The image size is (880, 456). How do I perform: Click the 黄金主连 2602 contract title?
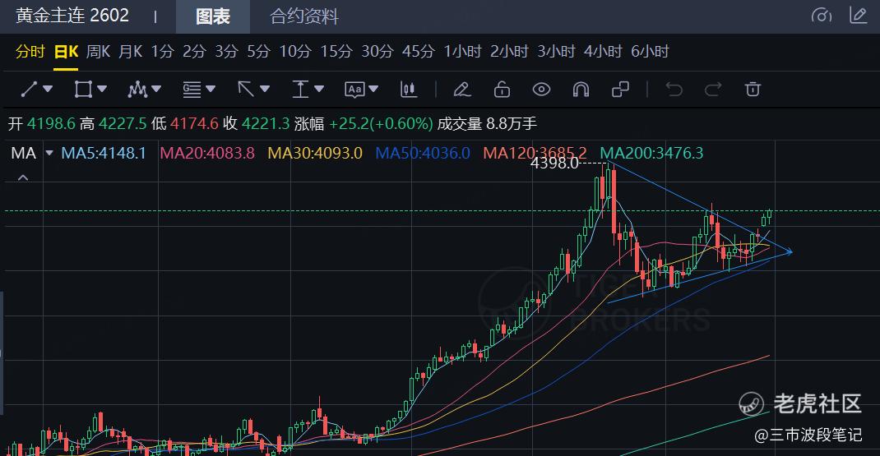72,15
